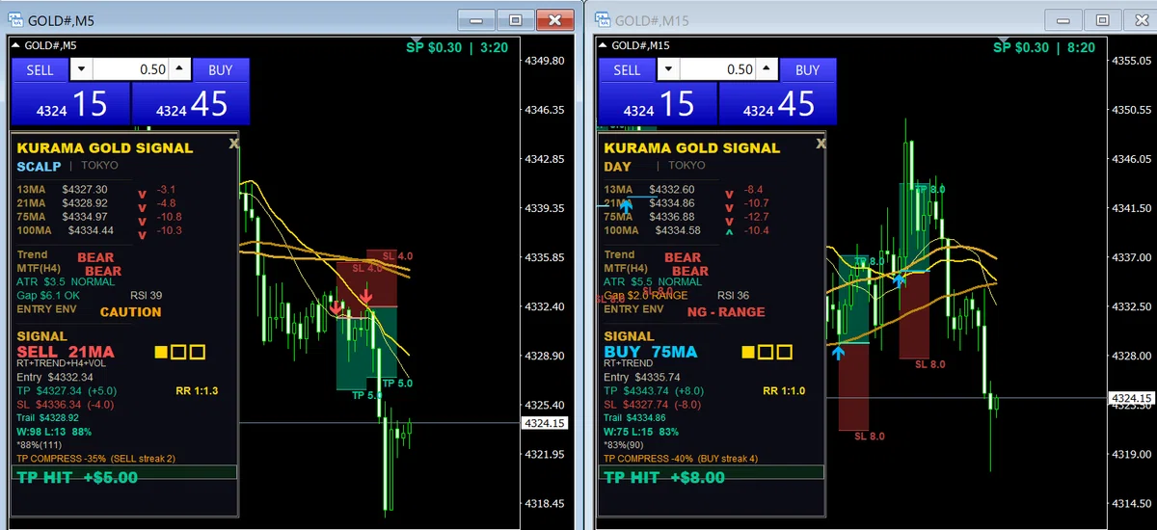The width and height of the screenshot is (1157, 530).
Task: Close the GOLD#,M5 chart window
Action: tap(554, 19)
